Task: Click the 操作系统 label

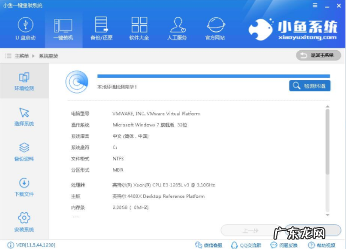Action: tap(80, 125)
